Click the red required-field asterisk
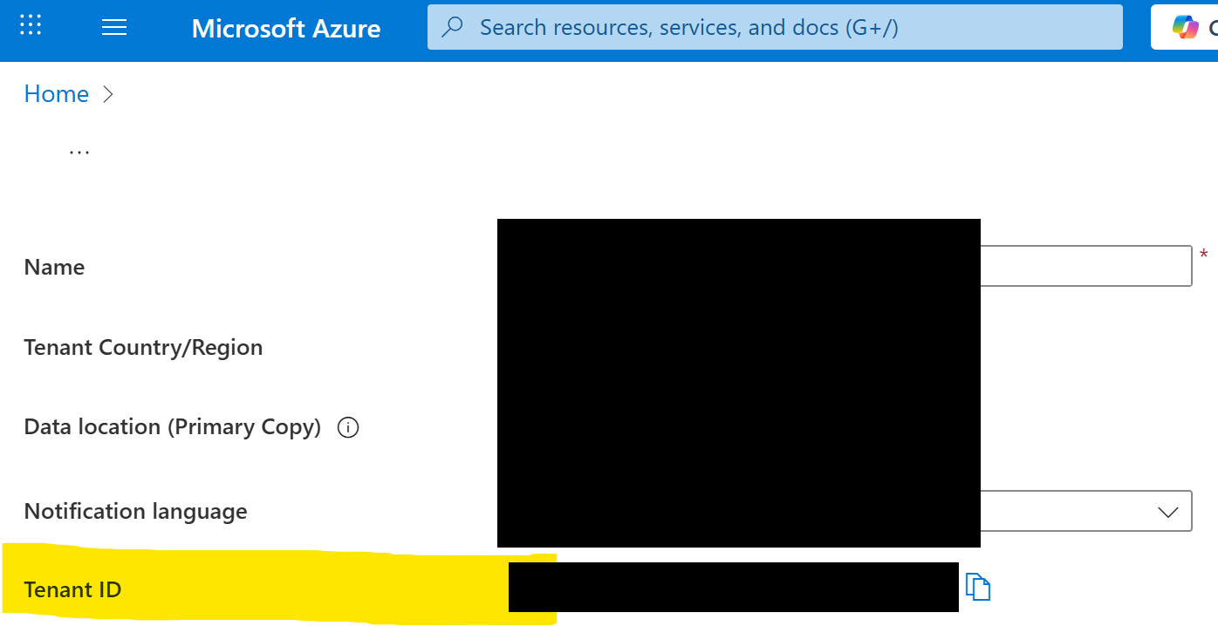 coord(1204,254)
